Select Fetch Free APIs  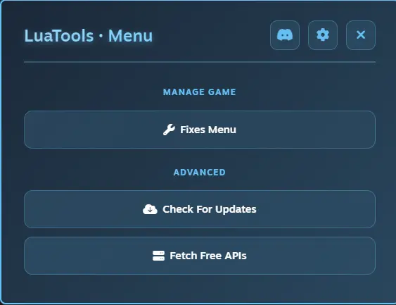point(200,256)
